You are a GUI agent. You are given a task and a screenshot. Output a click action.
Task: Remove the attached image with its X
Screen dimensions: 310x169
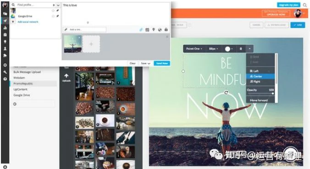(x=79, y=37)
